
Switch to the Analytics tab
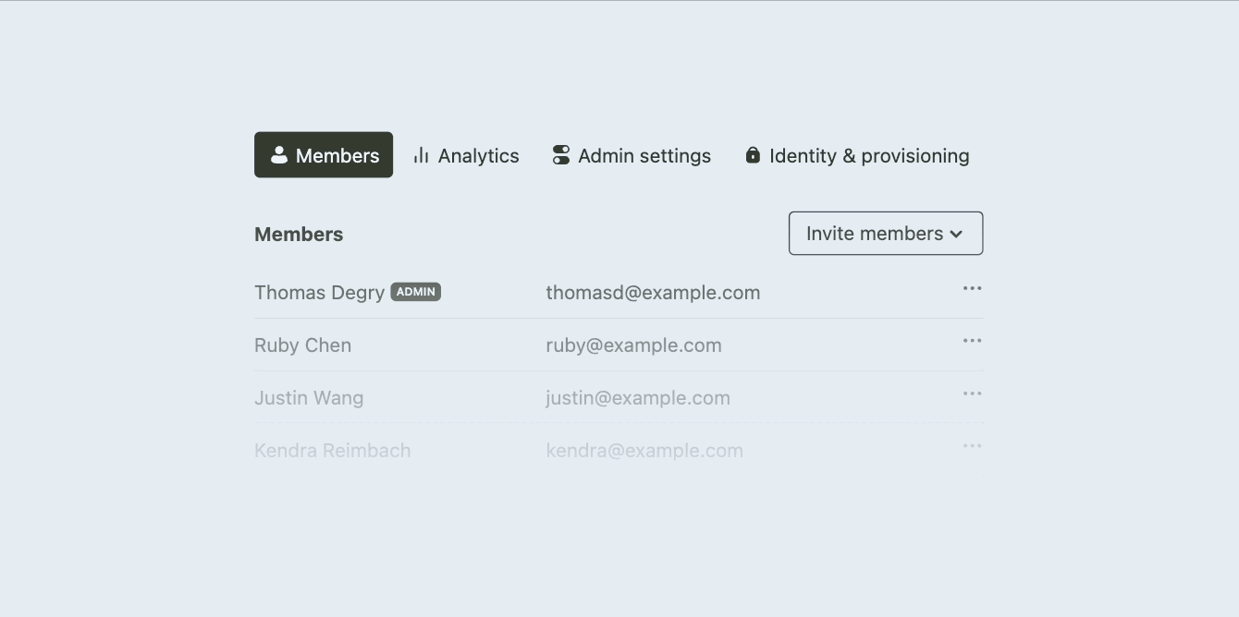tap(466, 155)
